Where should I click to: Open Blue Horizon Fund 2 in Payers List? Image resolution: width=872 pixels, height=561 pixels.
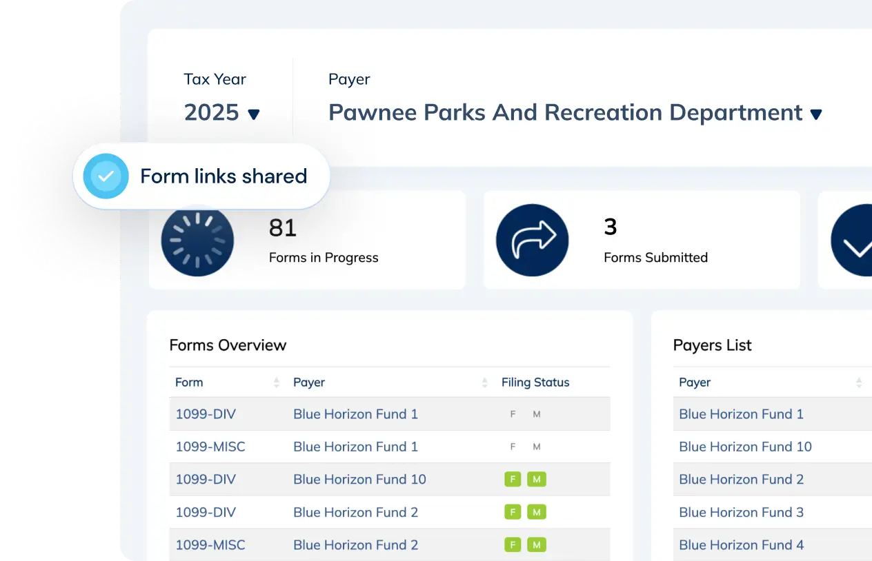[x=741, y=479]
